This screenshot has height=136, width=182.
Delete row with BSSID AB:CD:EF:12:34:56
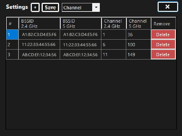(x=163, y=54)
